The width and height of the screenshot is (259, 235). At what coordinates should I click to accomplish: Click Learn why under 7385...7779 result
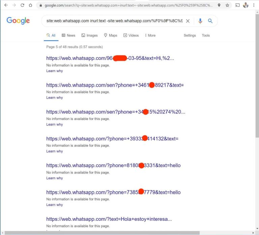pyautogui.click(x=55, y=205)
